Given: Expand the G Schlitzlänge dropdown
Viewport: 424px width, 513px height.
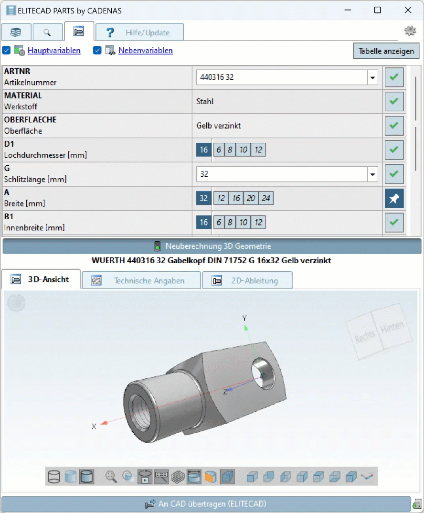Looking at the screenshot, I should (373, 174).
